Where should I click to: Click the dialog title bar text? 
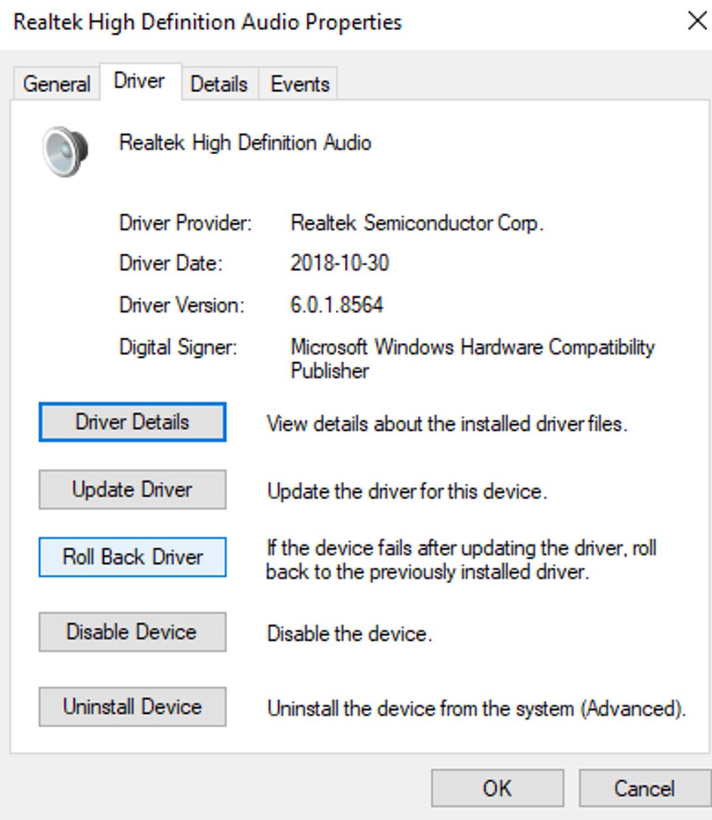pos(208,21)
